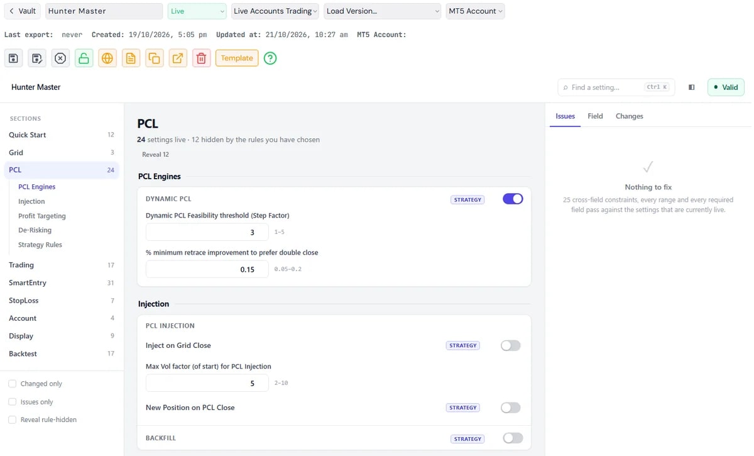The height and width of the screenshot is (456, 754).
Task: Click the STRATEGY tag on Backfill
Action: pyautogui.click(x=467, y=439)
